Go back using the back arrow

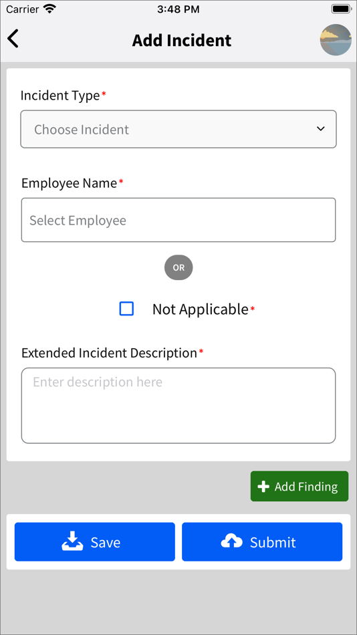click(x=13, y=39)
